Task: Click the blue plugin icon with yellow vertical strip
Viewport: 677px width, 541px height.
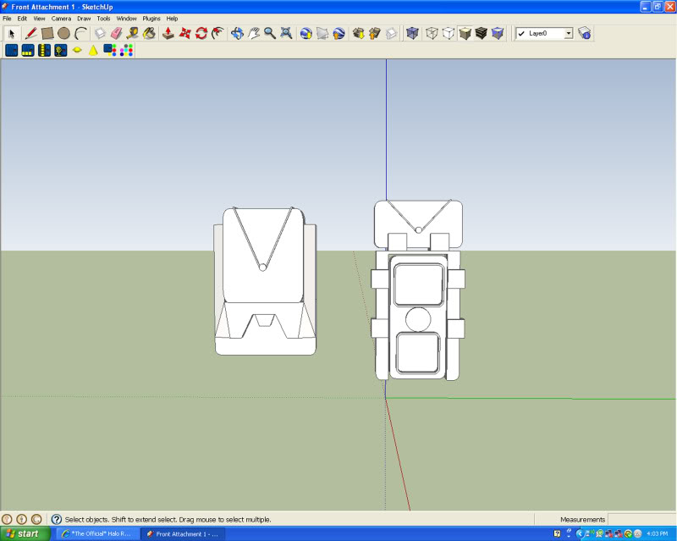Action: point(44,51)
